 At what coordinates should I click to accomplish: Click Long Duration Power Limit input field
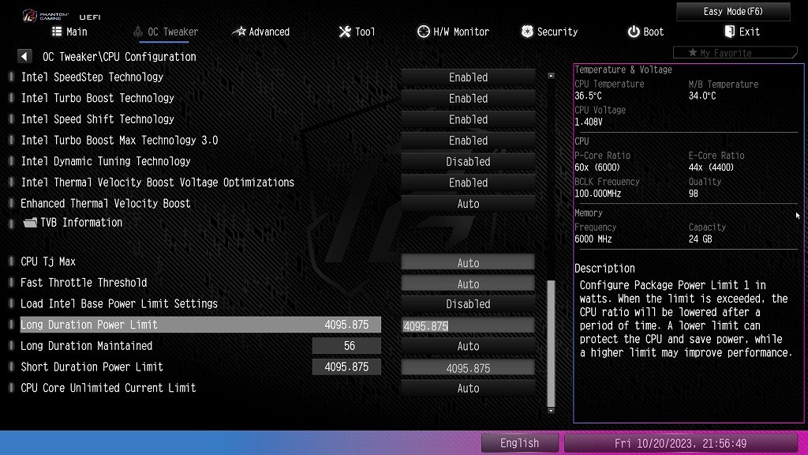point(468,326)
